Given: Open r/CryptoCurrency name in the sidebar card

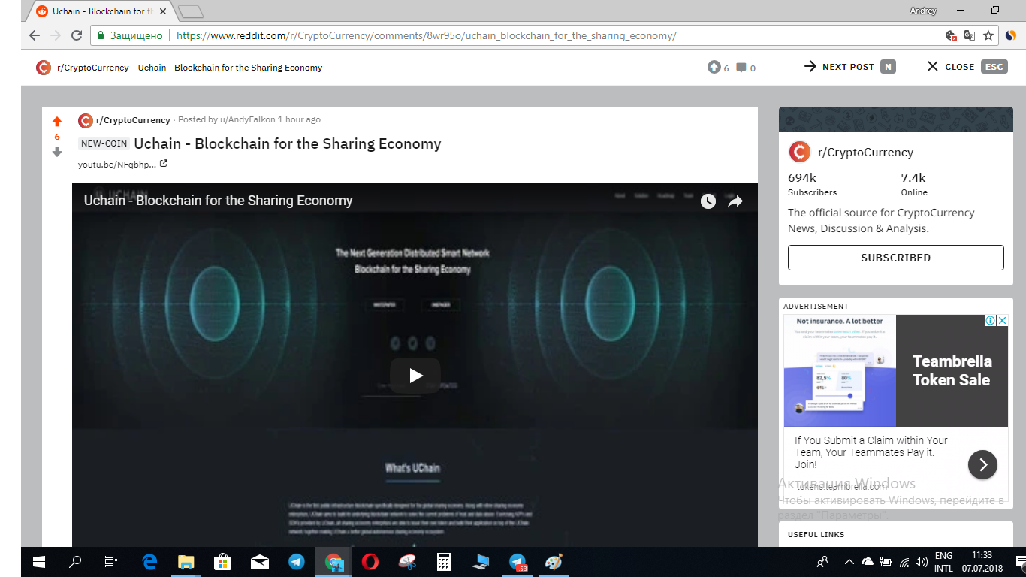Looking at the screenshot, I should click(x=865, y=153).
